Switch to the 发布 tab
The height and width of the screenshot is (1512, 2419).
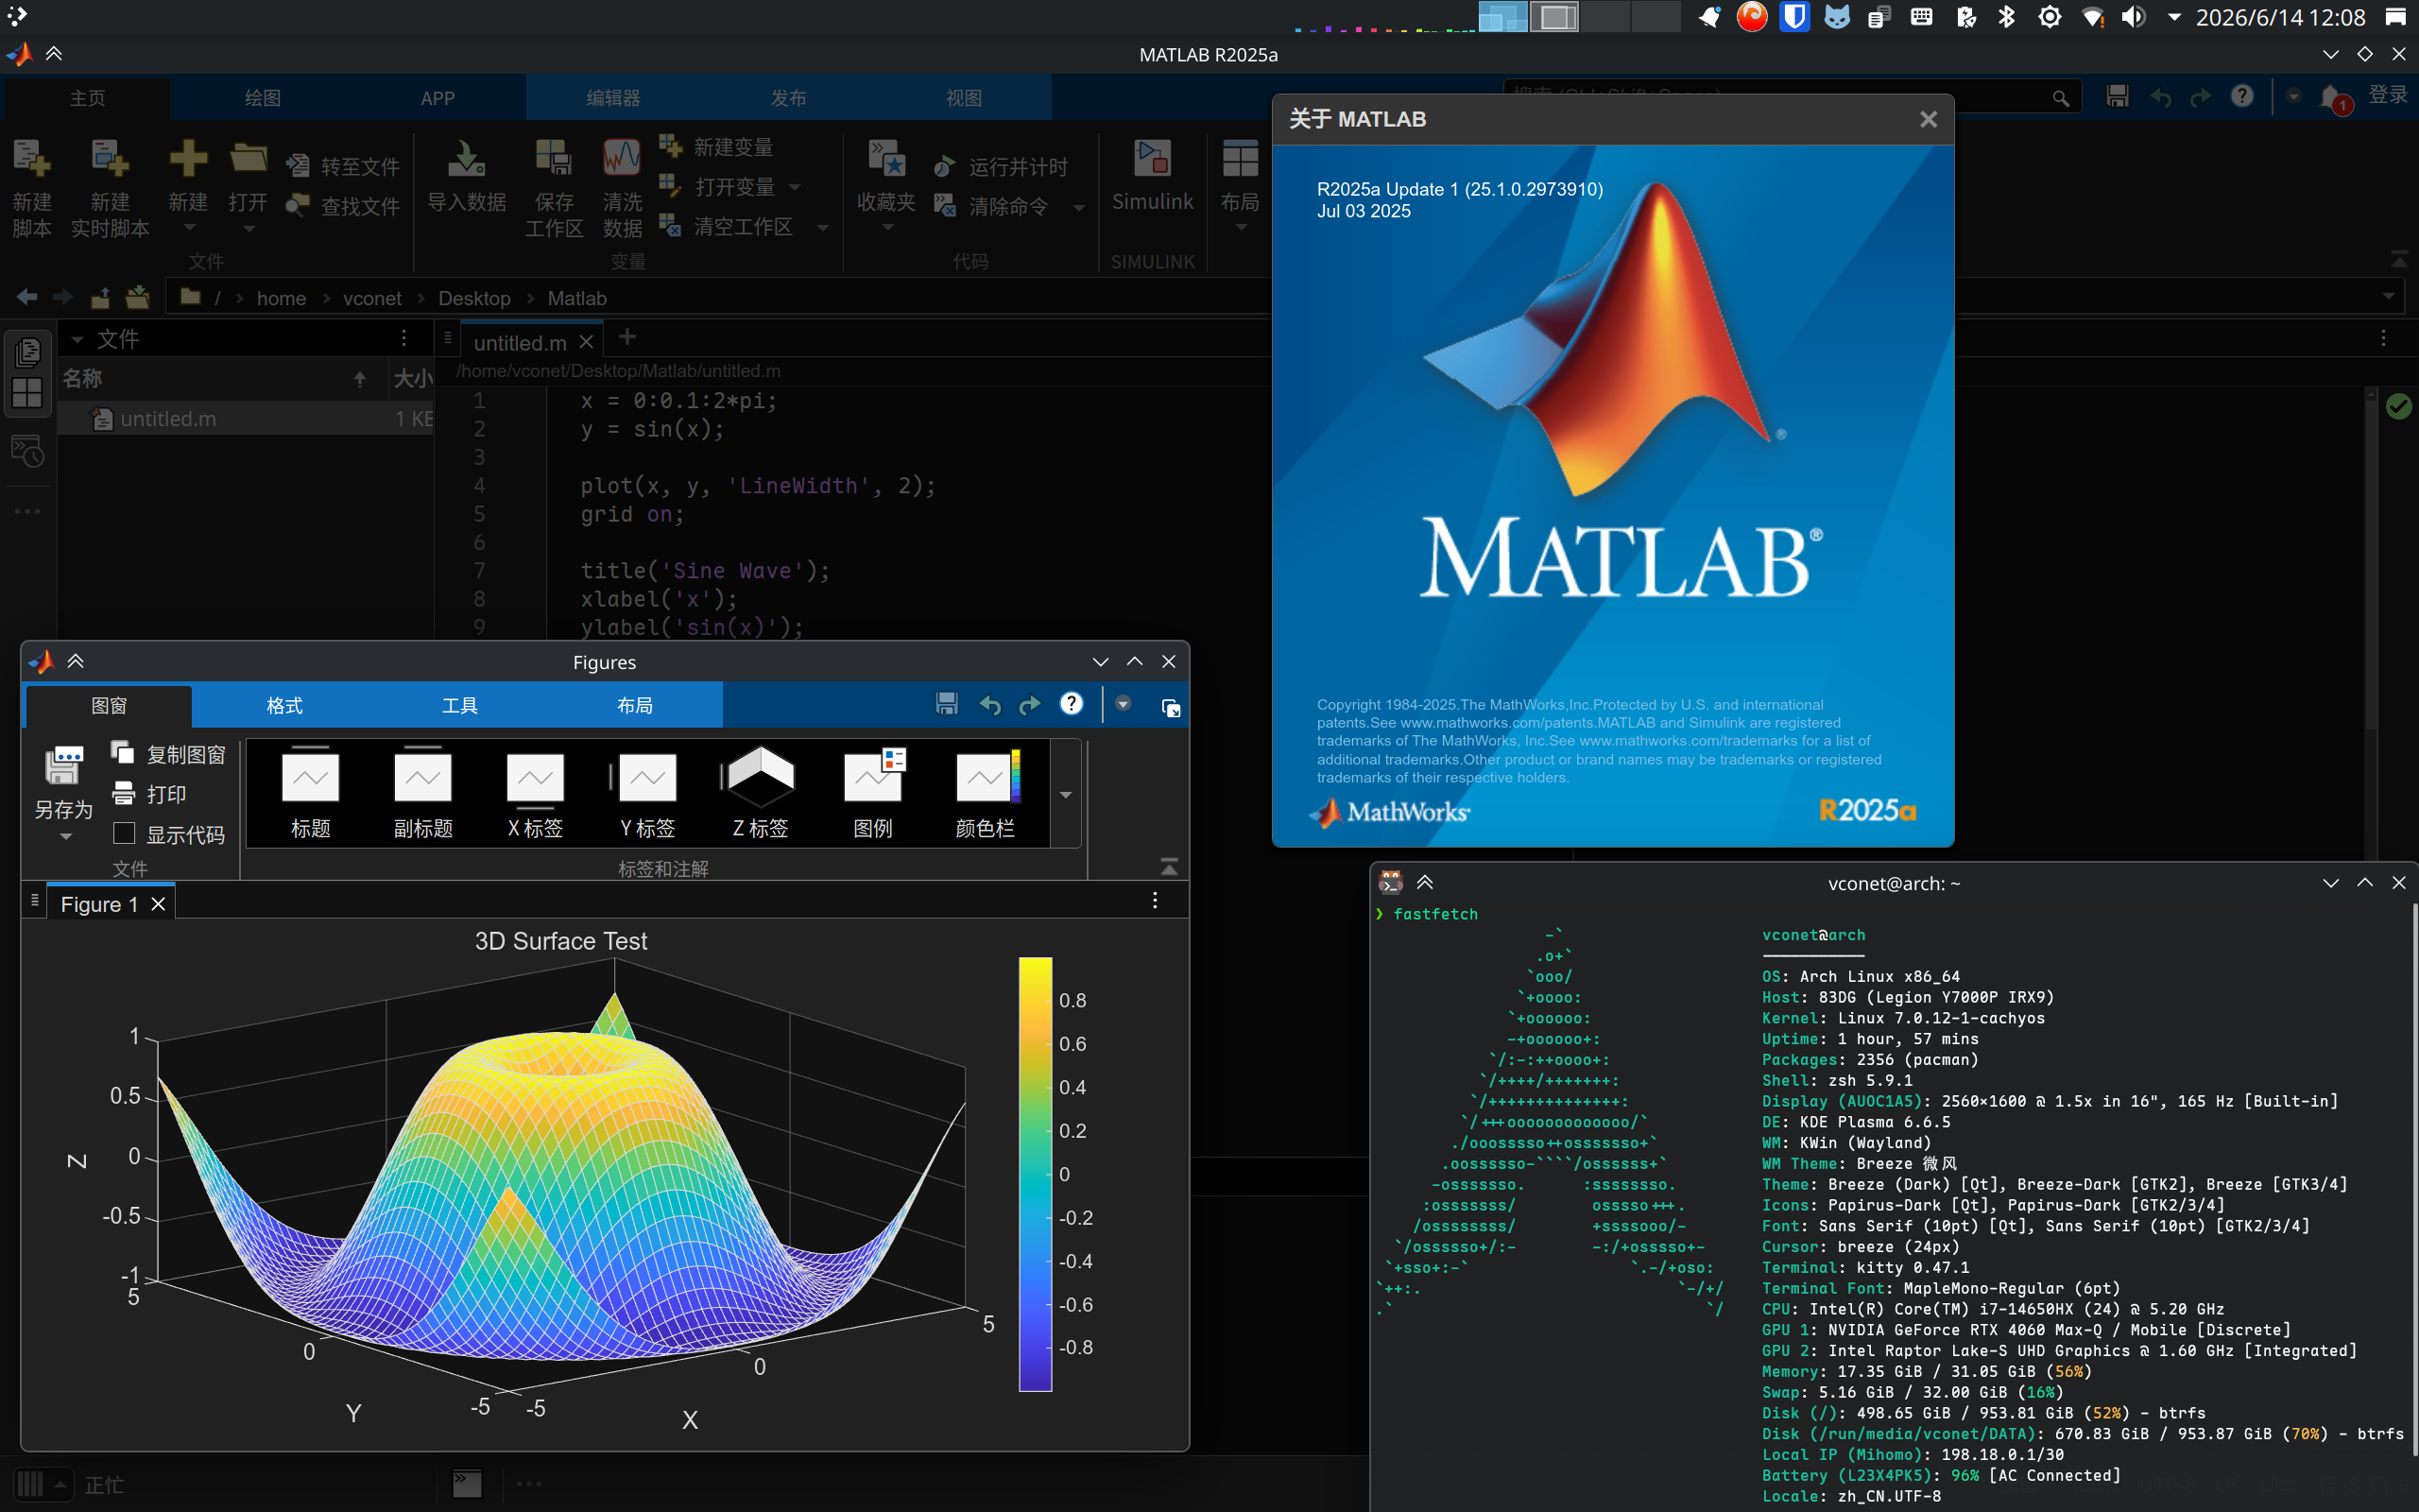click(x=789, y=98)
